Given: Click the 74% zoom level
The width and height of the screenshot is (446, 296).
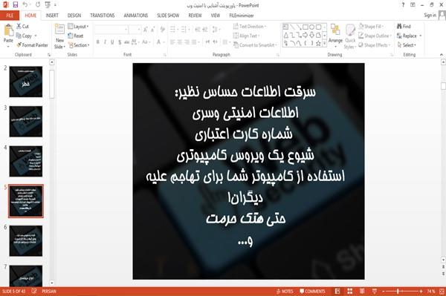Looking at the screenshot, I should pyautogui.click(x=431, y=291).
